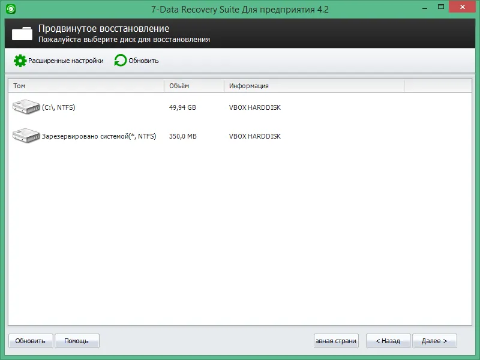This screenshot has height=360, width=480.
Task: Continue with 'Далее >' button
Action: point(434,341)
